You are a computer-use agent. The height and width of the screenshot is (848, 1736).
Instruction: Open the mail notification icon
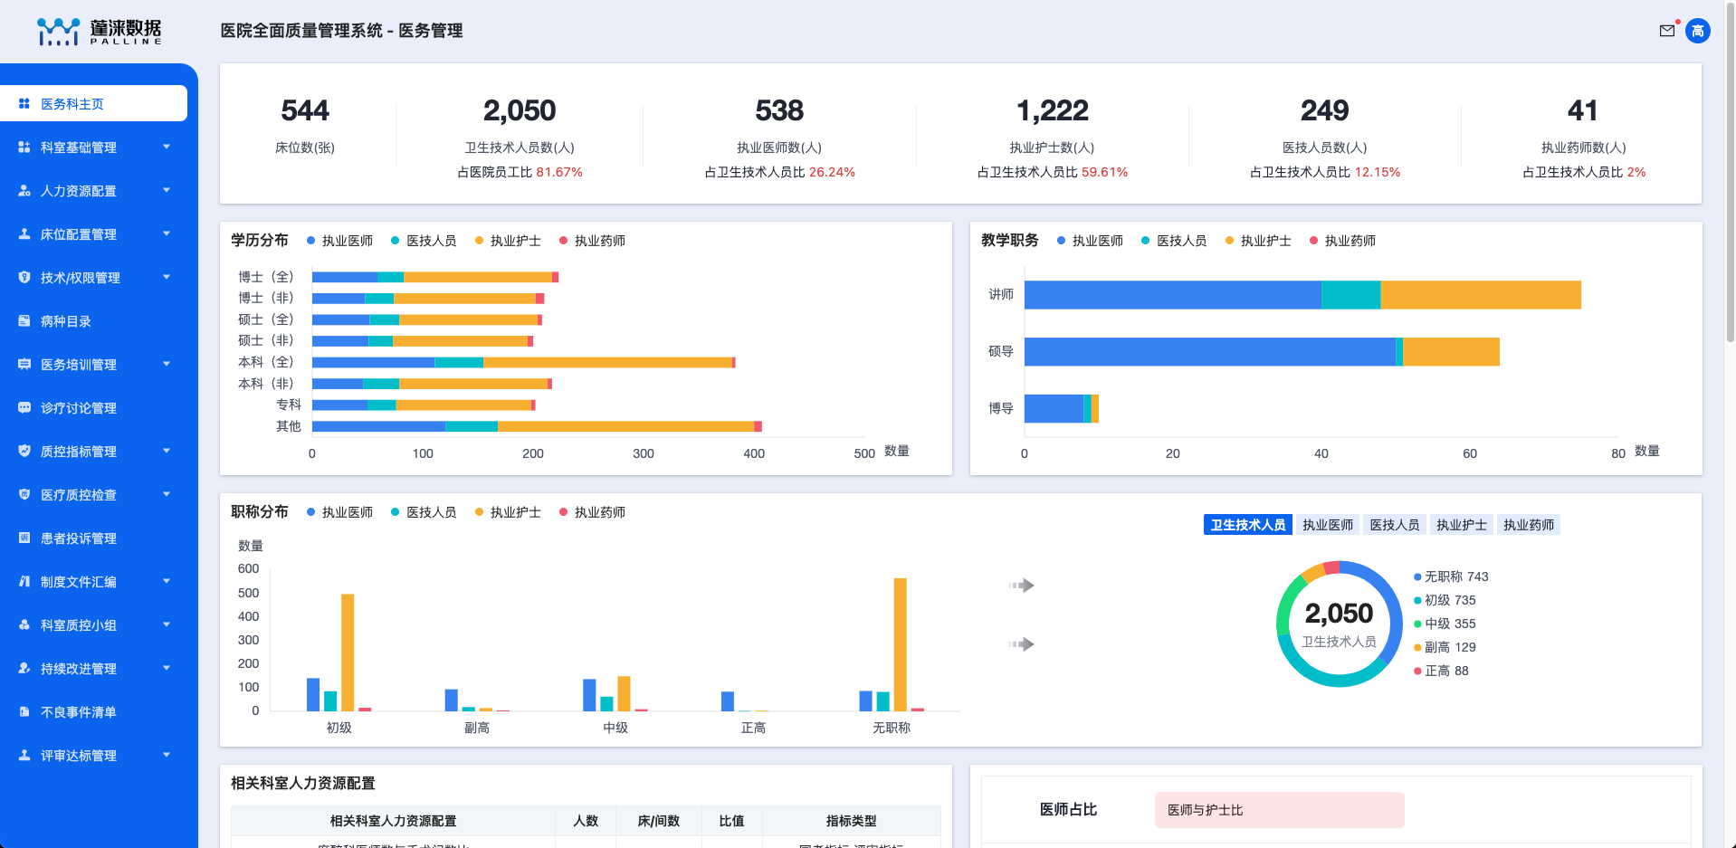pyautogui.click(x=1667, y=31)
